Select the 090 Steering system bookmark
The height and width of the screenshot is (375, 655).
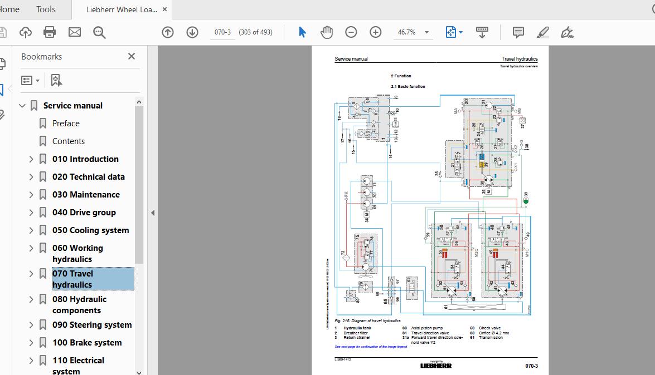[x=92, y=324]
